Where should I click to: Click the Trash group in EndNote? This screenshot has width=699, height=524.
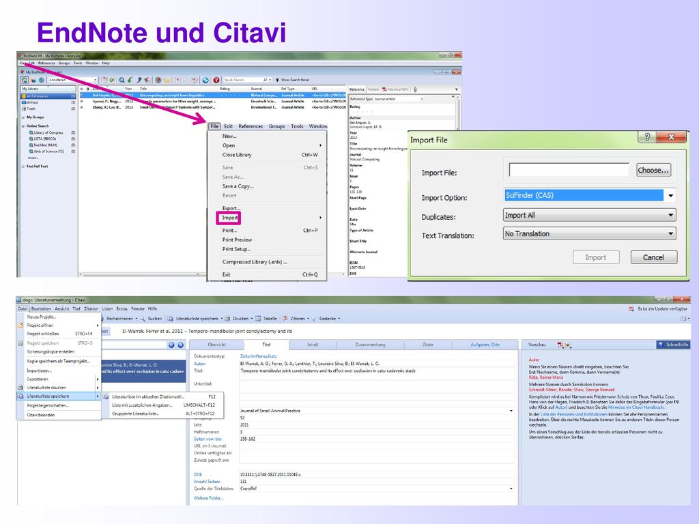tap(30, 108)
